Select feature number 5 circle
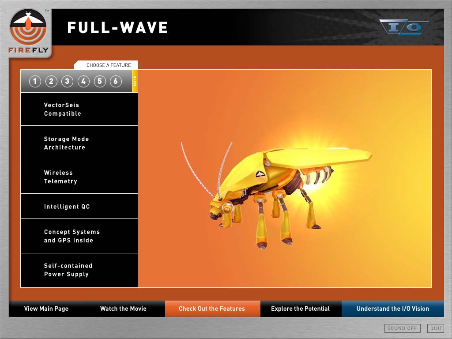The height and width of the screenshot is (339, 452). coord(100,81)
